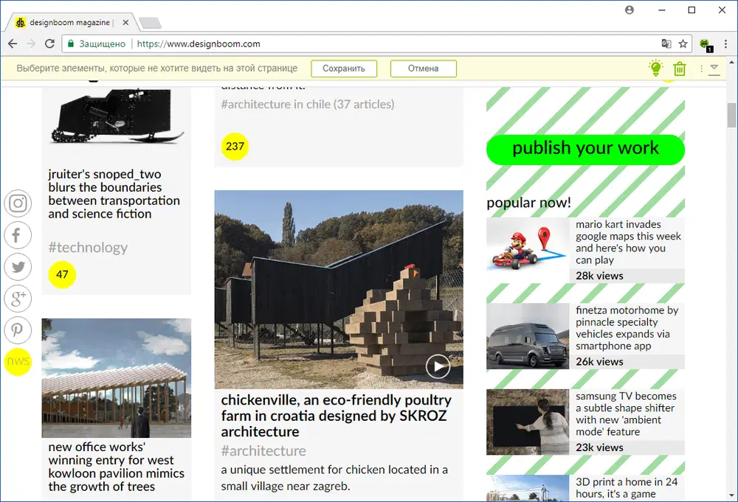This screenshot has height=502, width=738.
Task: Click the green lightbulb hint icon
Action: 655,68
